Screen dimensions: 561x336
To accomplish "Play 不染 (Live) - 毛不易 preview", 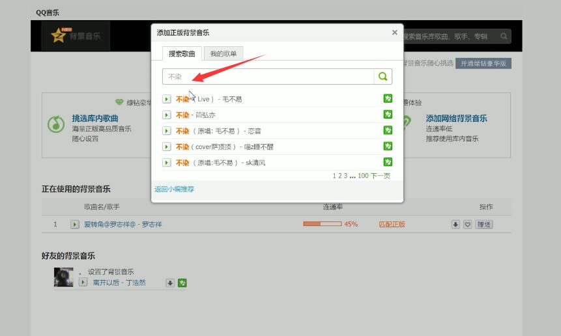I will coord(166,99).
